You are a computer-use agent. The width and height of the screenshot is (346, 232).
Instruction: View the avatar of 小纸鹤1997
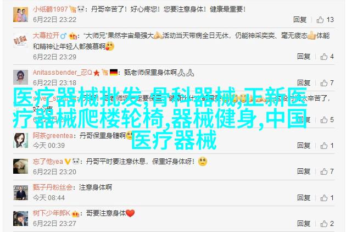[20, 14]
